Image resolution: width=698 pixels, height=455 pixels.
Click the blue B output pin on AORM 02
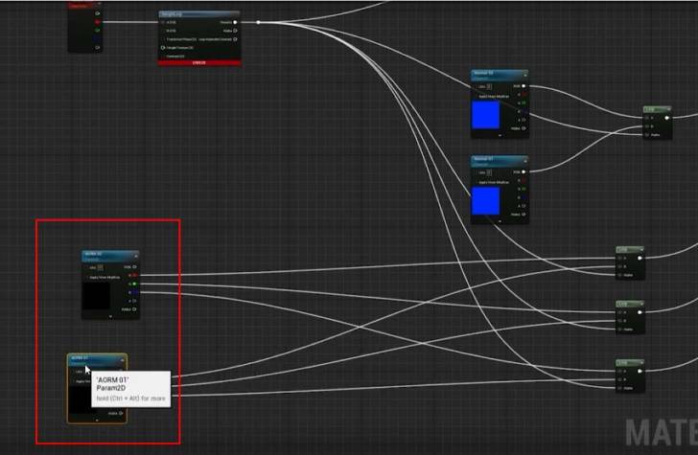134,292
